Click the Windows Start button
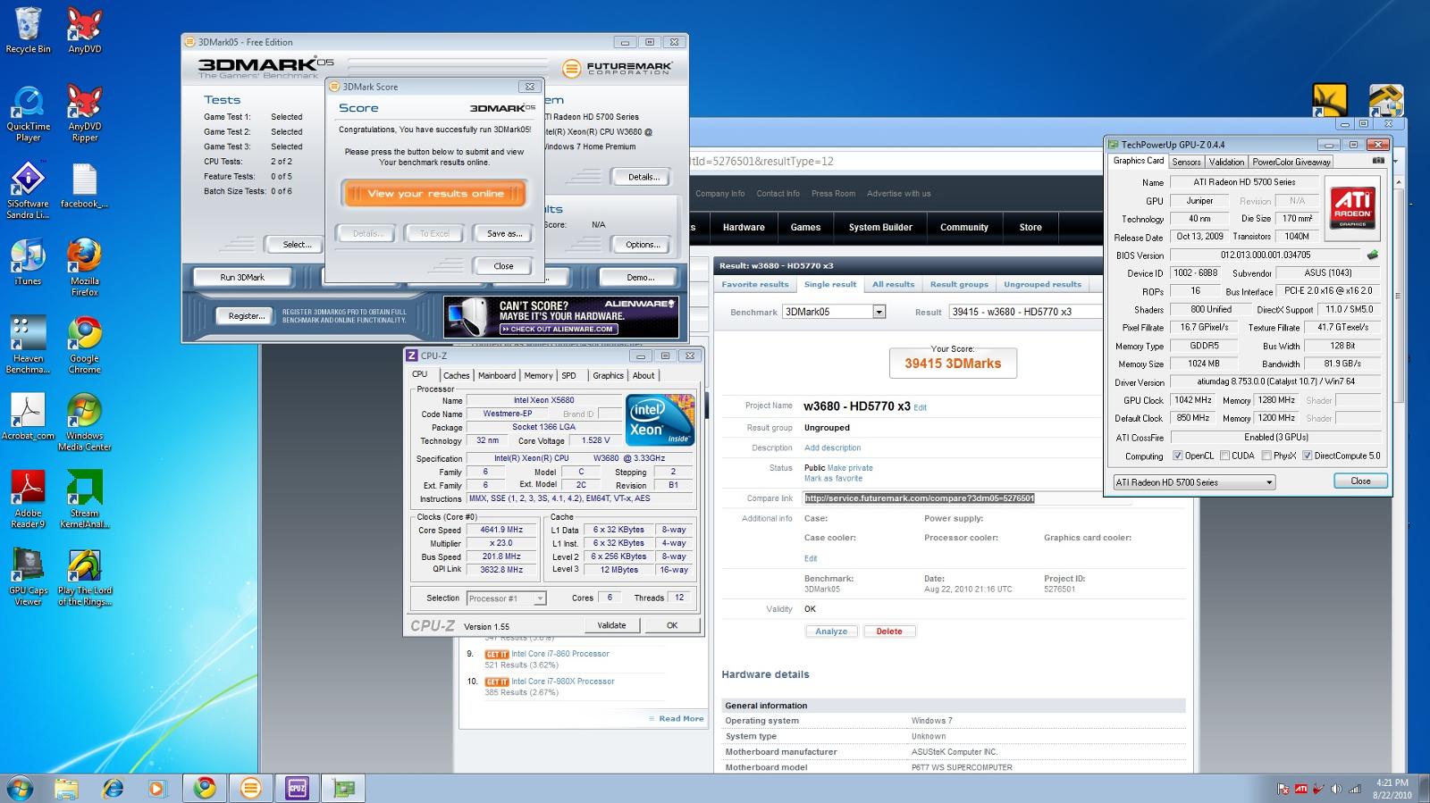The width and height of the screenshot is (1430, 803). tap(20, 788)
